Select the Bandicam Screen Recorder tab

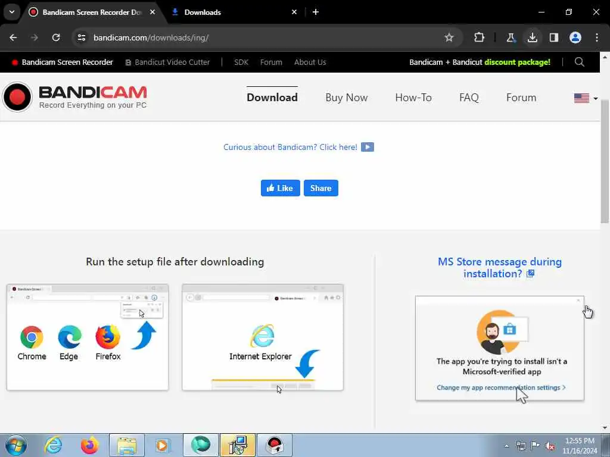[x=92, y=12]
